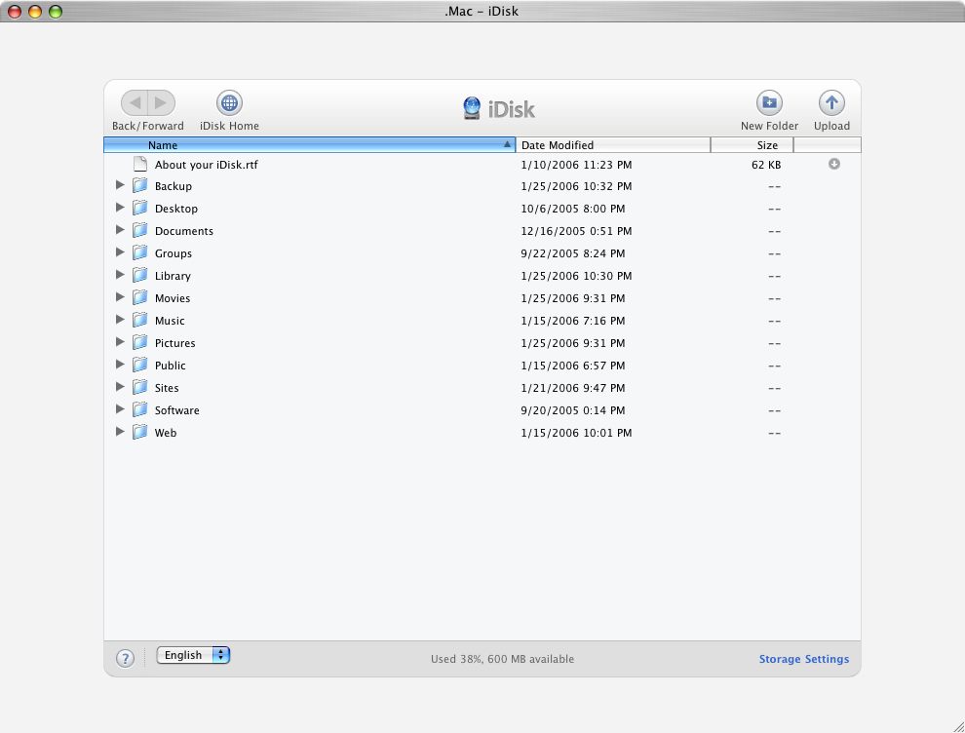Viewport: 965px width, 733px height.
Task: Sort by Size column header
Action: 753,144
